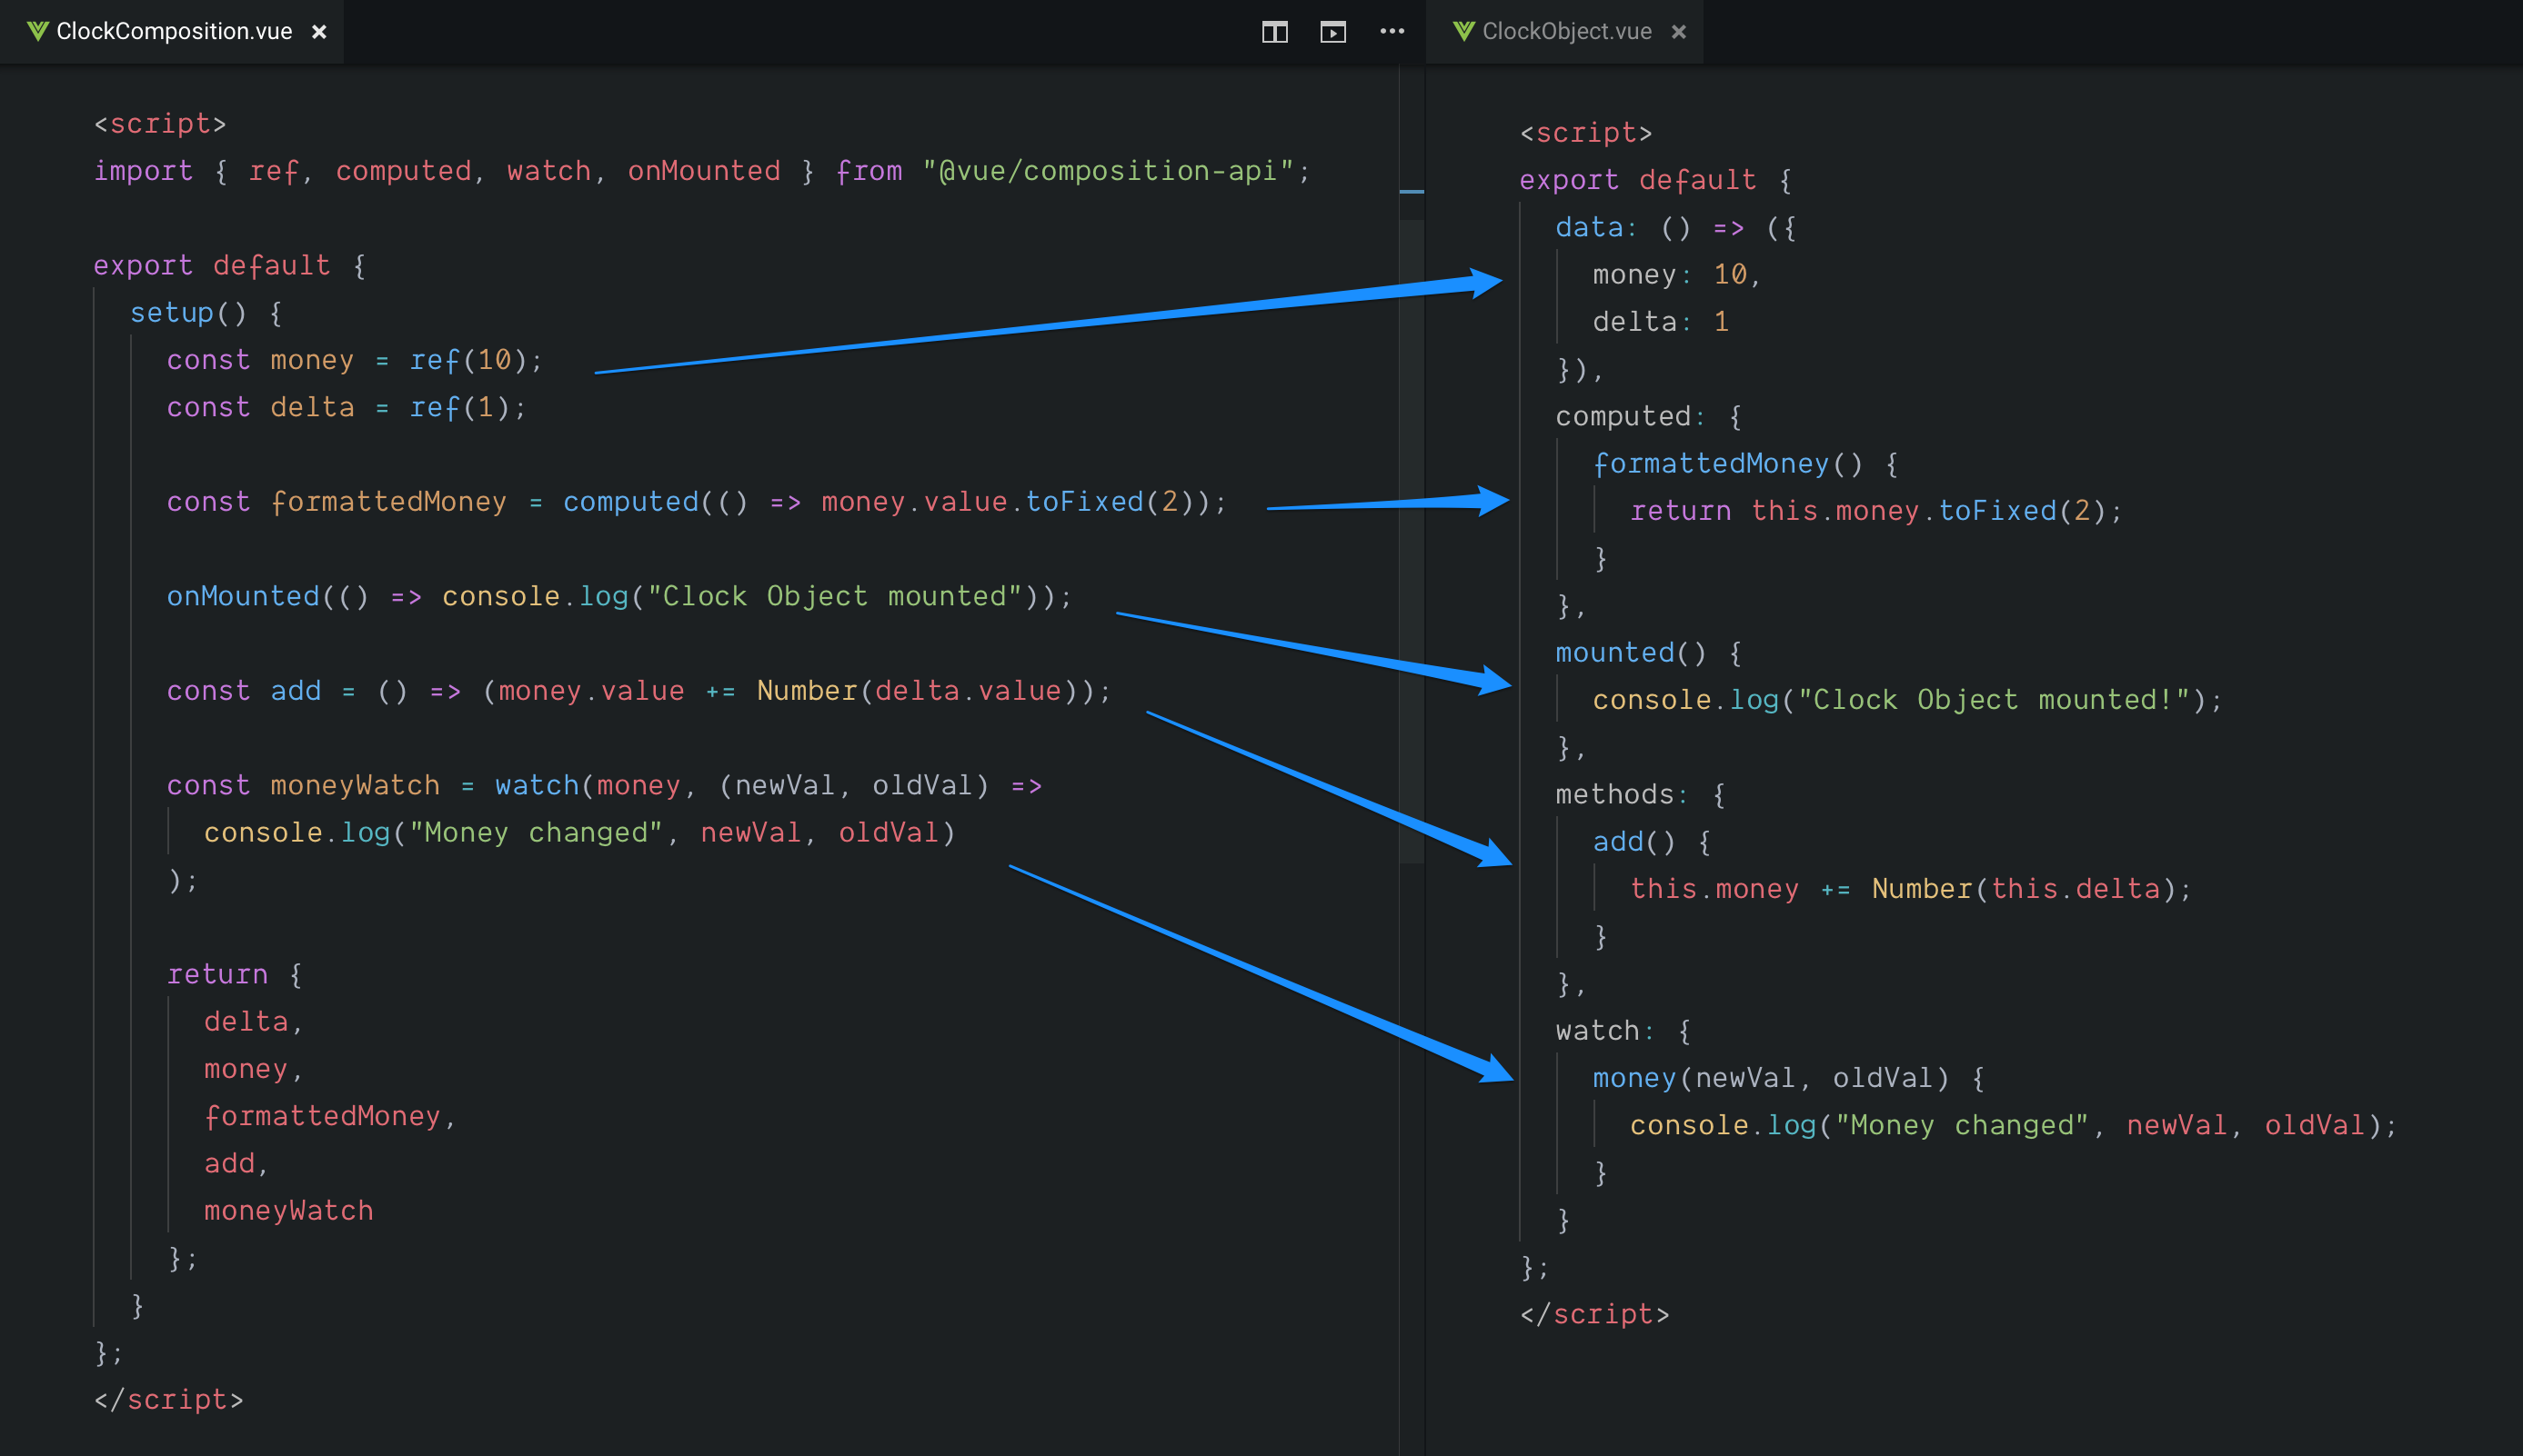Viewport: 2523px width, 1456px height.
Task: Click the import line's "@vue/composition-api" string
Action: point(1109,171)
